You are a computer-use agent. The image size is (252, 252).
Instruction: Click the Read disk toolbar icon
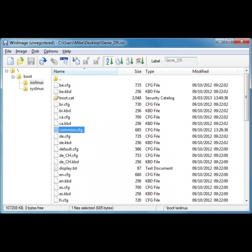tap(43, 61)
